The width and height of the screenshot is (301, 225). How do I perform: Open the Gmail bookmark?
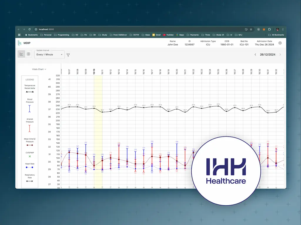point(156,35)
